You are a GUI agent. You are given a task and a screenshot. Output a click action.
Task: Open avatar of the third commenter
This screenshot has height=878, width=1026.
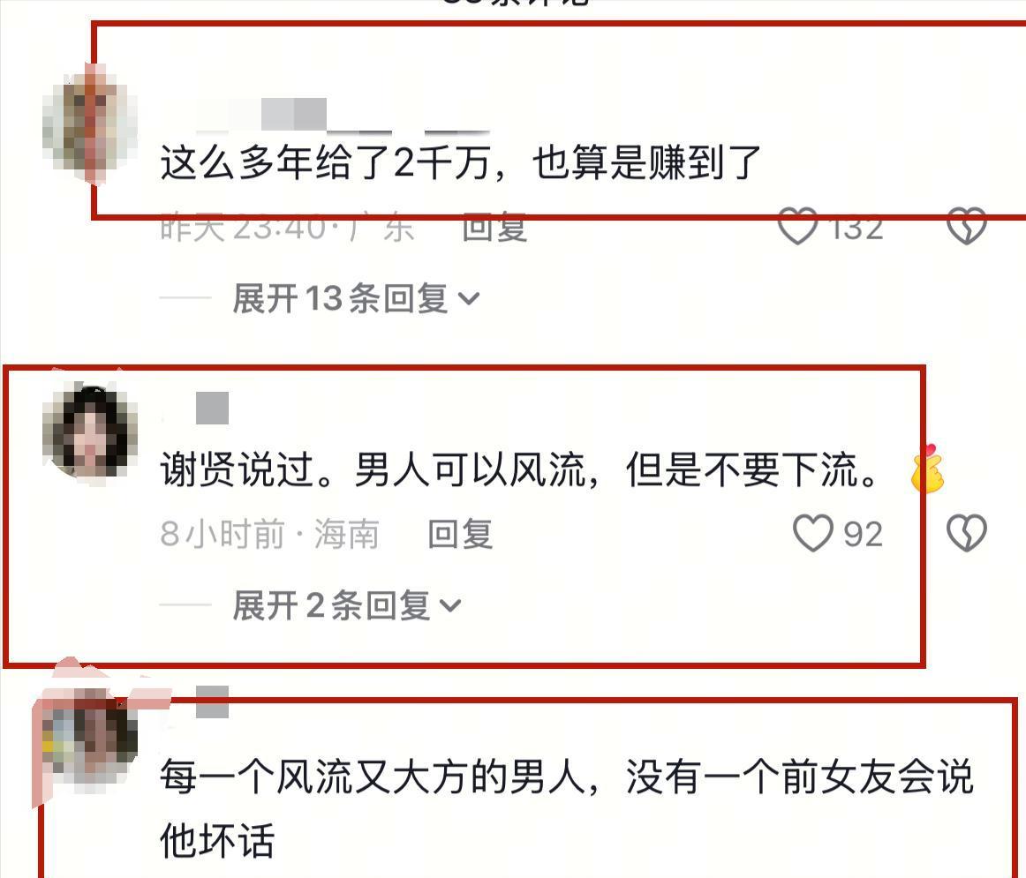tap(90, 738)
